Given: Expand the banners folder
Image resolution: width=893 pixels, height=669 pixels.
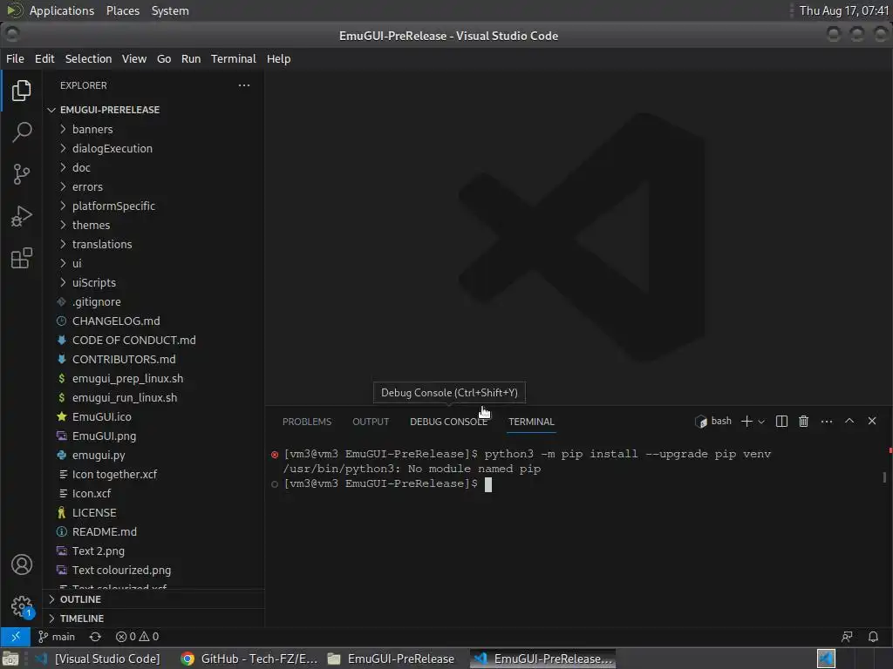Looking at the screenshot, I should point(153,129).
